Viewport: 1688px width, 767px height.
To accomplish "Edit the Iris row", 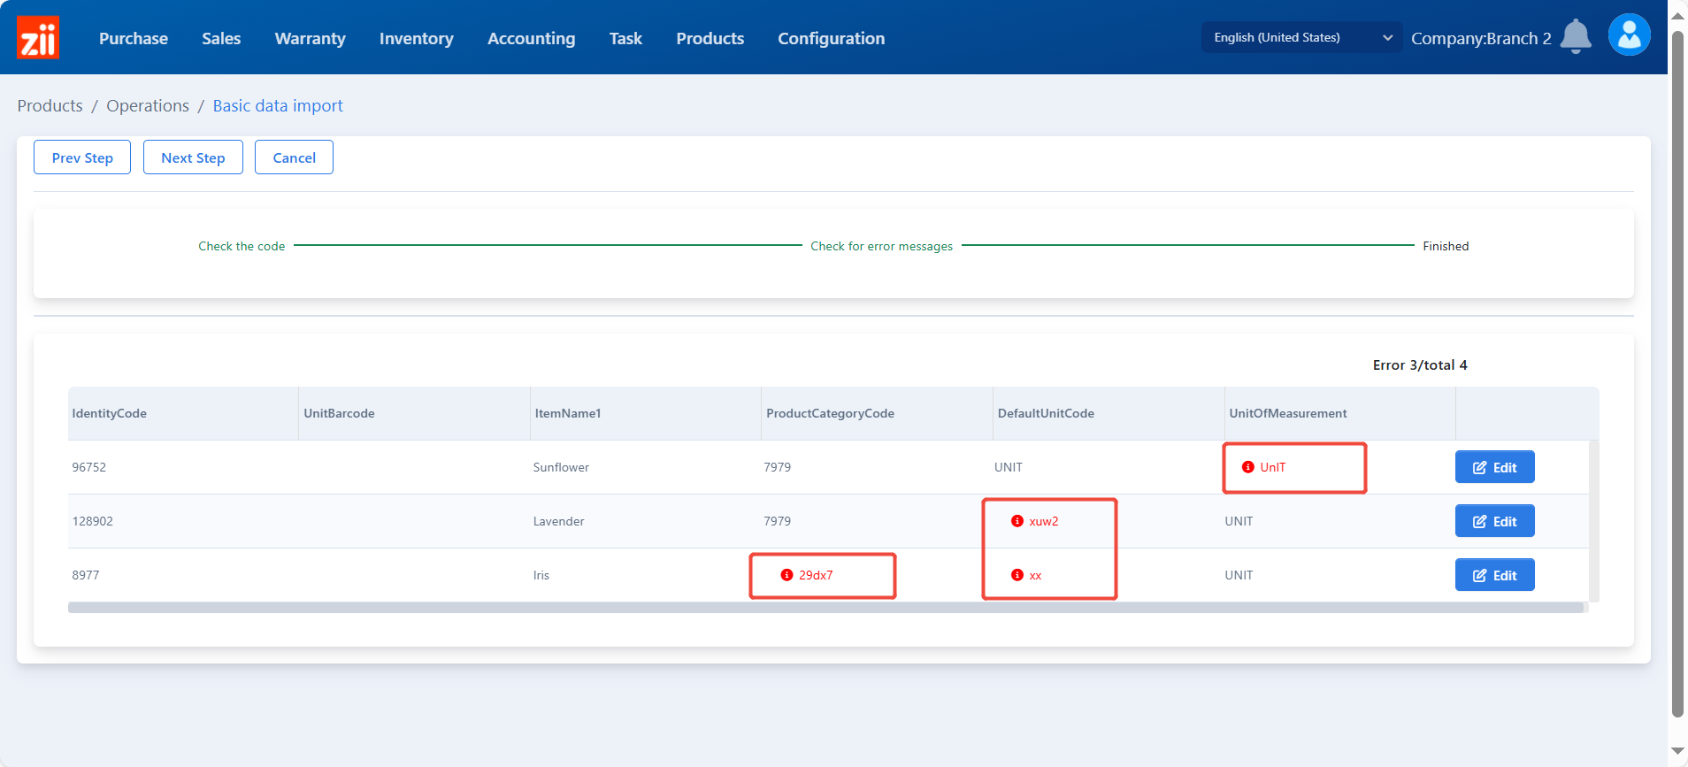I will (1494, 575).
